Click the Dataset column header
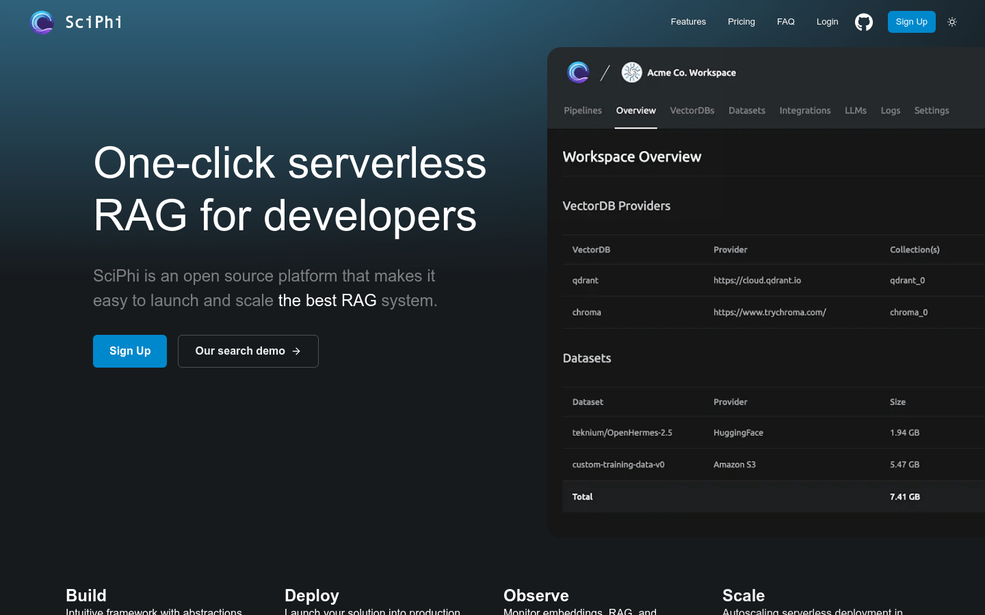 click(x=588, y=402)
